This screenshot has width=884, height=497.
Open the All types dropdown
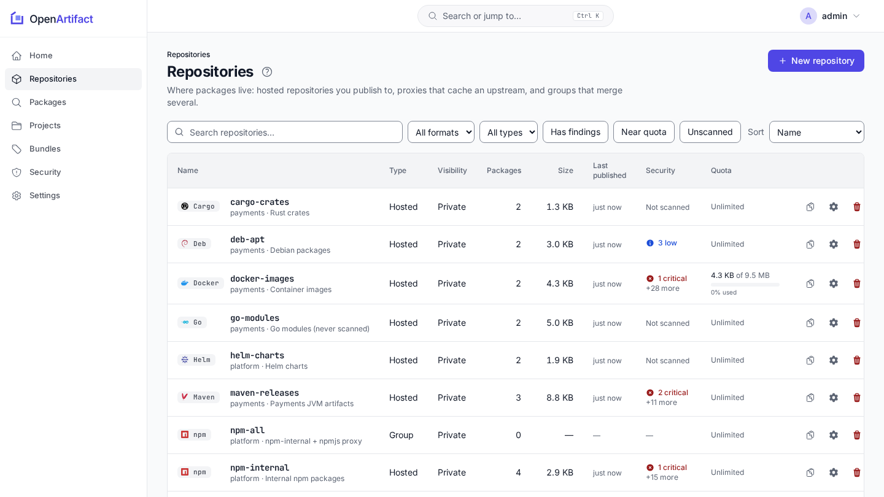pyautogui.click(x=508, y=132)
